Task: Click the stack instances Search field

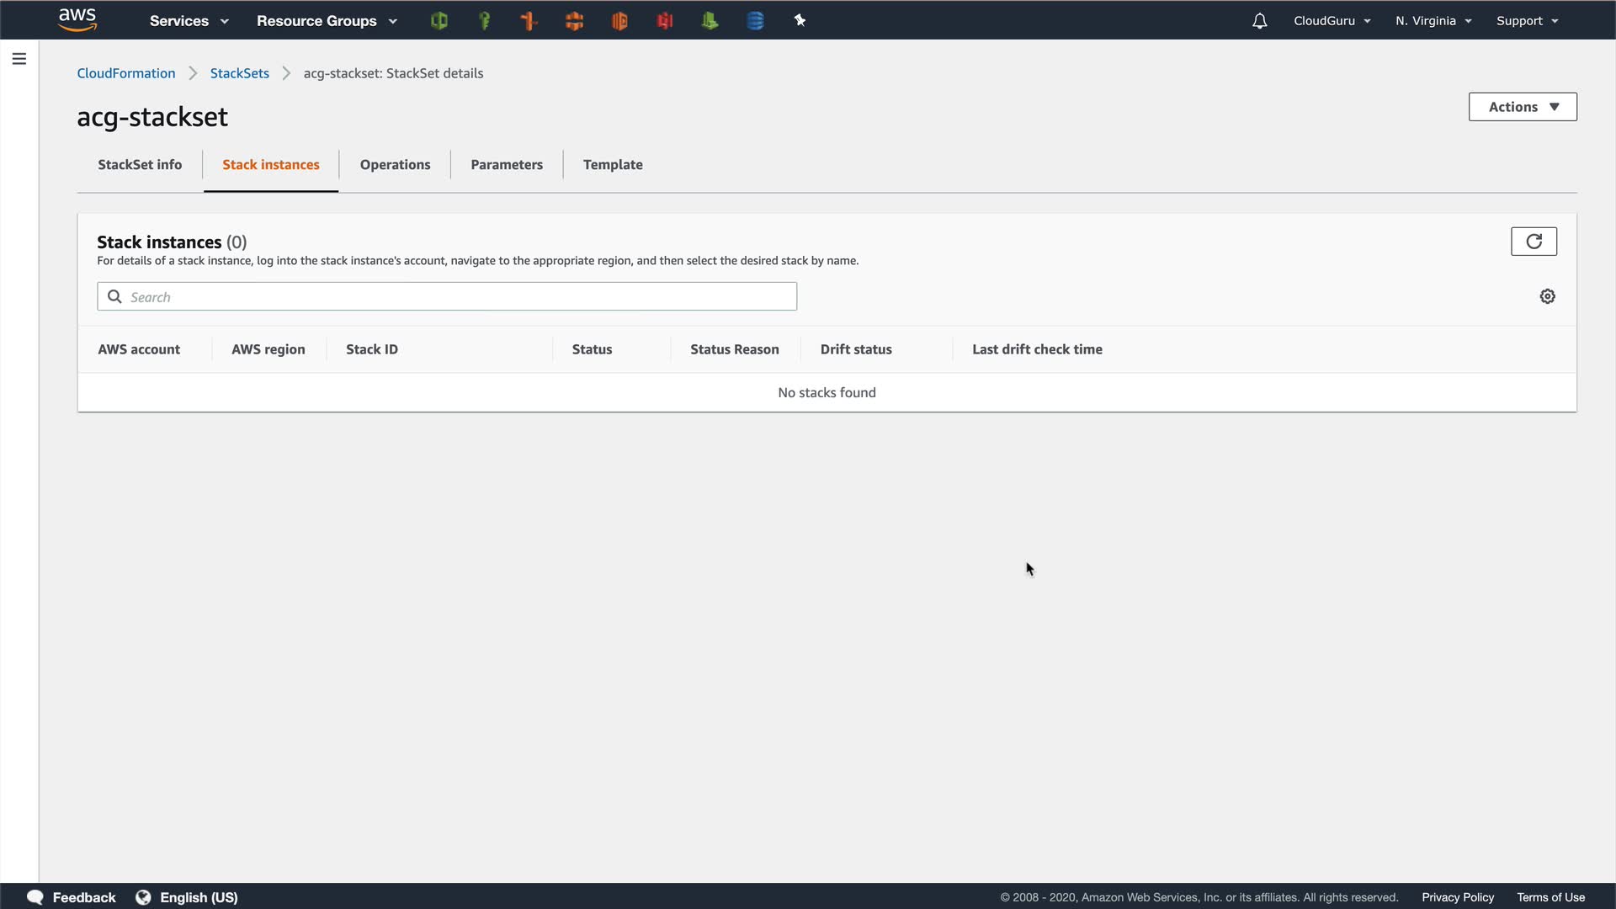Action: (x=454, y=297)
